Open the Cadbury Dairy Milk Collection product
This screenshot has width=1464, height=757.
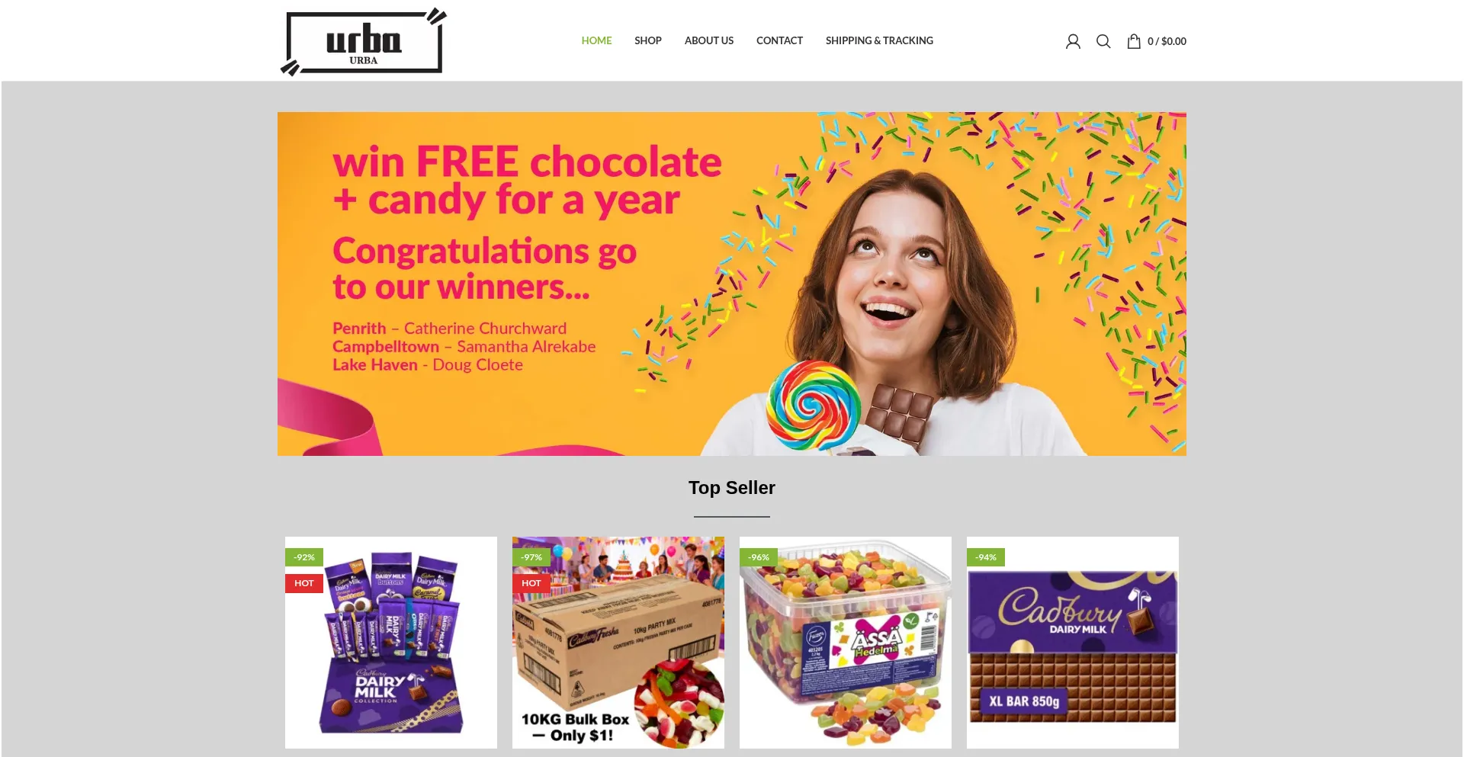click(x=391, y=643)
